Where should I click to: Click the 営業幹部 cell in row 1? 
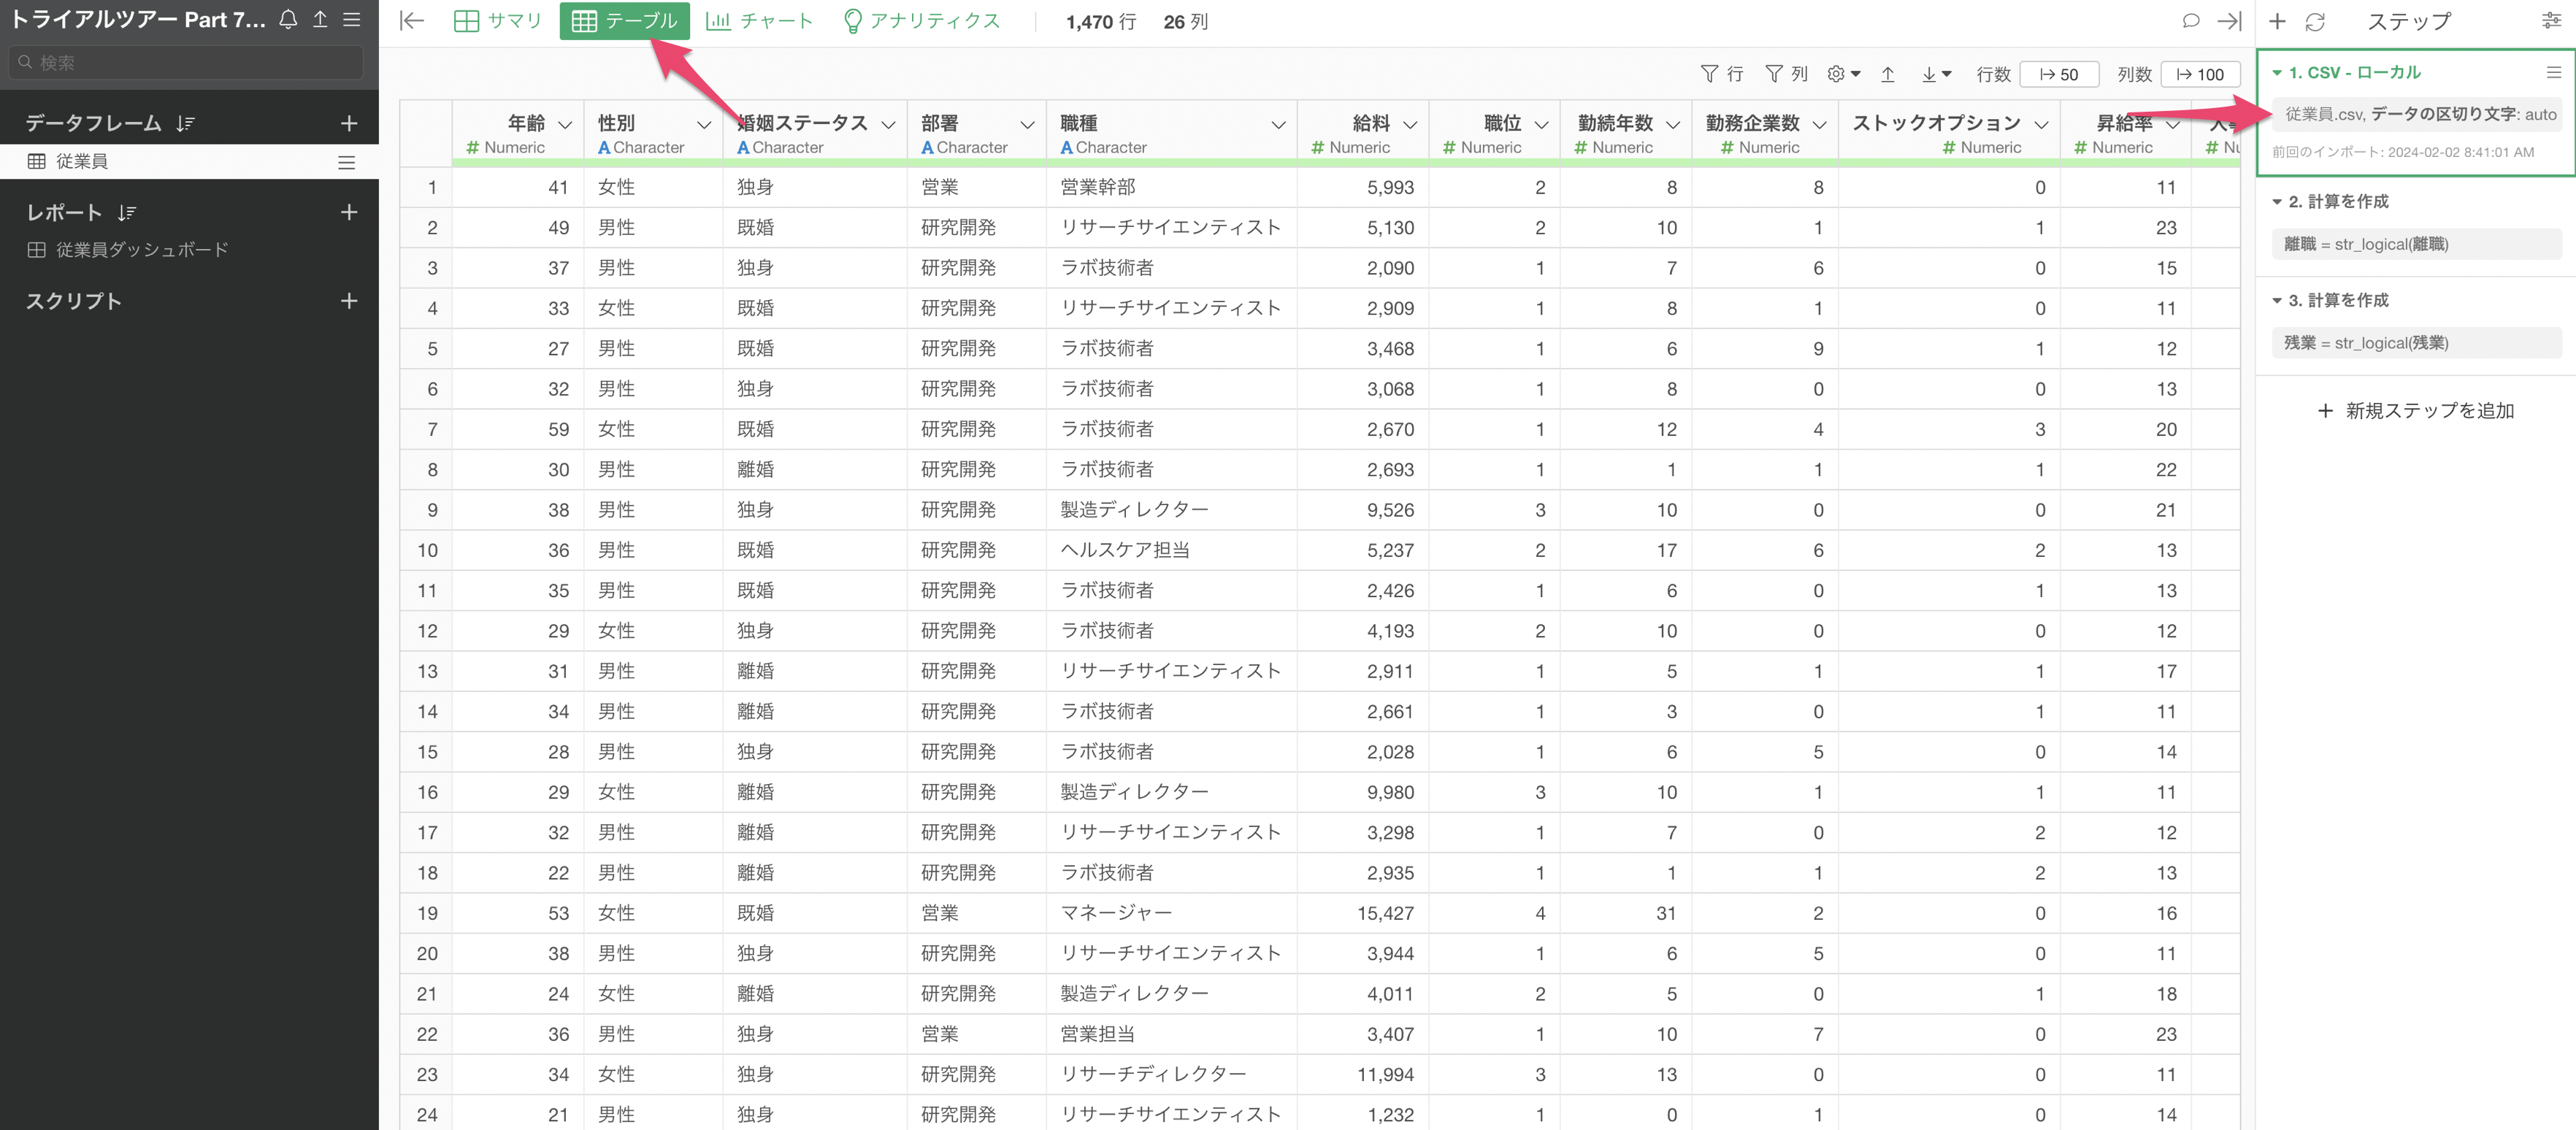click(x=1171, y=187)
